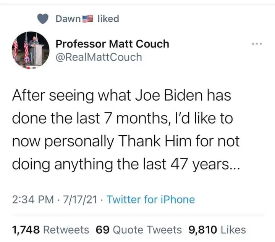Click the "Likes" label
The height and width of the screenshot is (242, 275).
click(233, 229)
